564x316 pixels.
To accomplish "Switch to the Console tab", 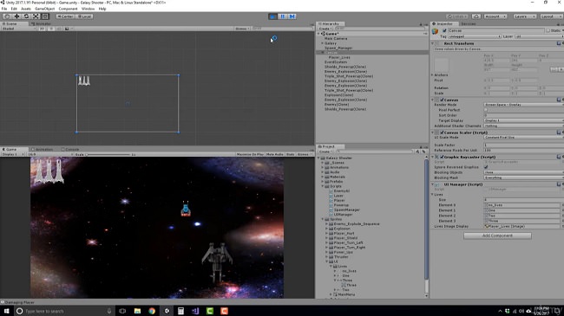I will [70, 150].
